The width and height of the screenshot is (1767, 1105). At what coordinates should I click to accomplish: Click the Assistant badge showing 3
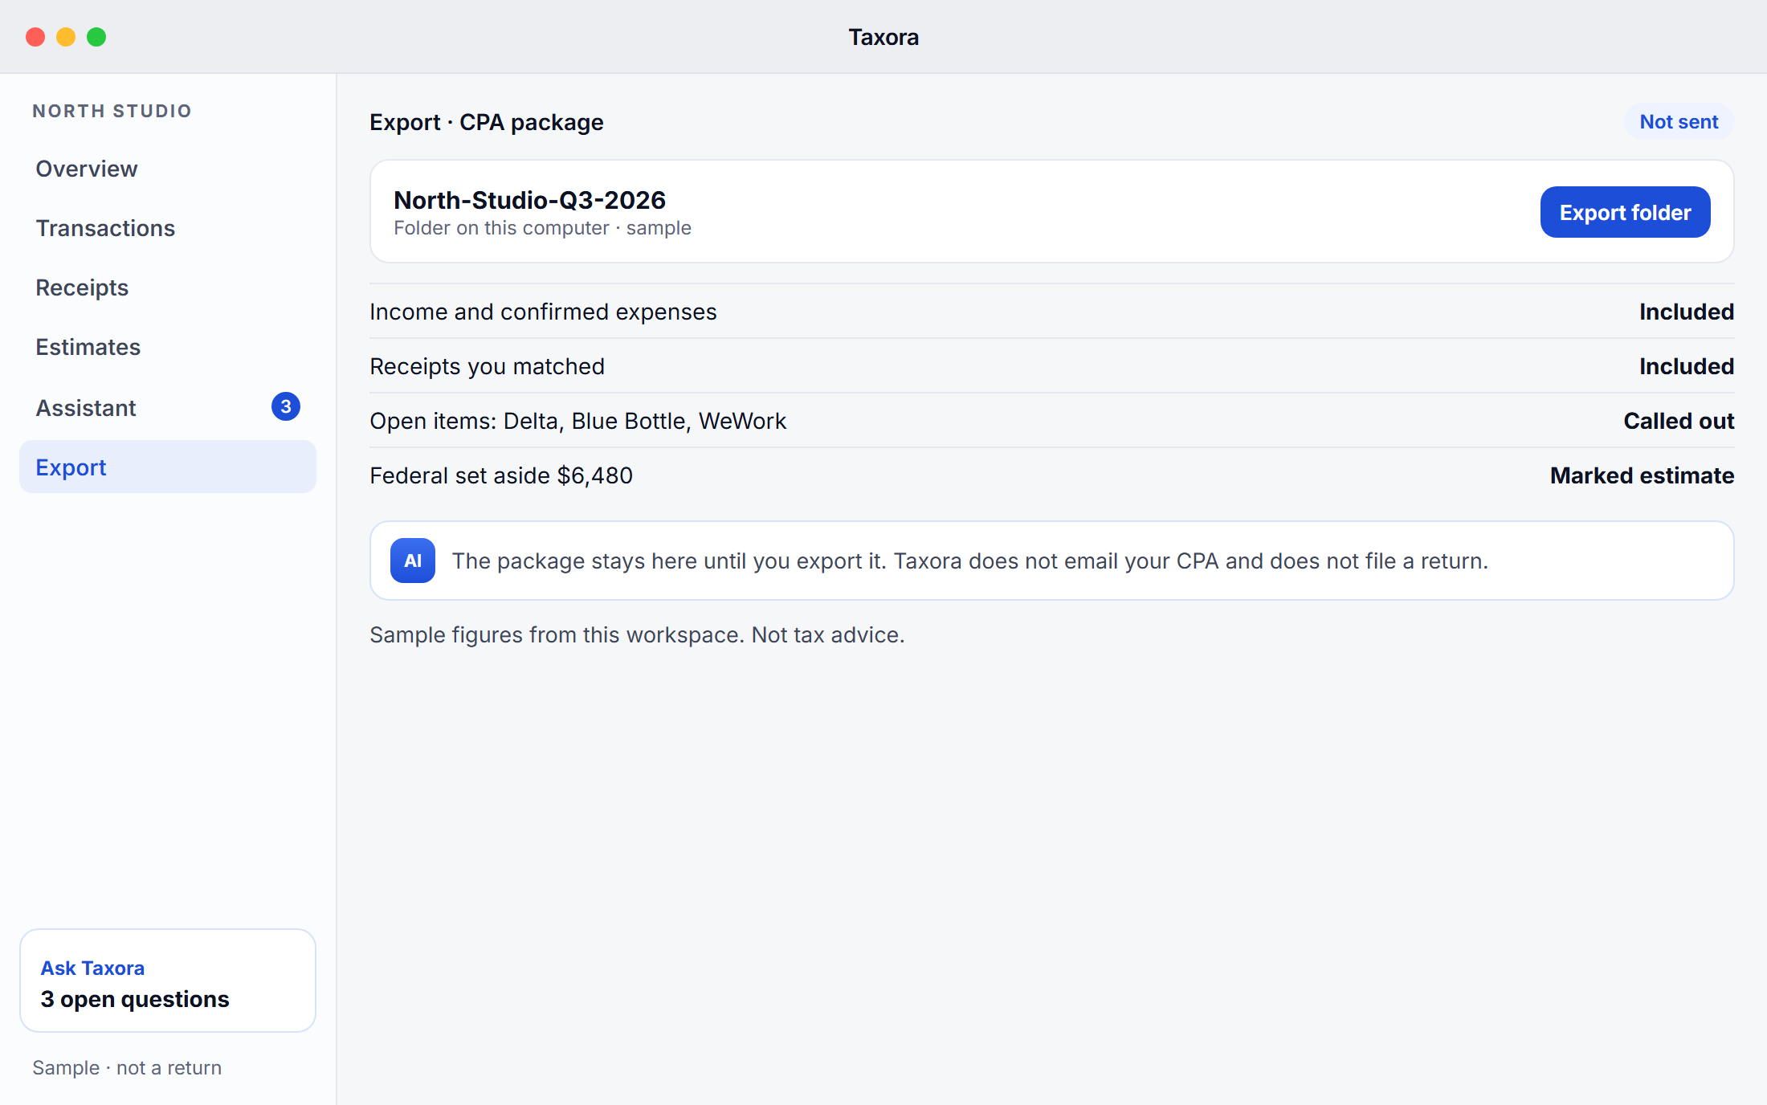pyautogui.click(x=286, y=406)
